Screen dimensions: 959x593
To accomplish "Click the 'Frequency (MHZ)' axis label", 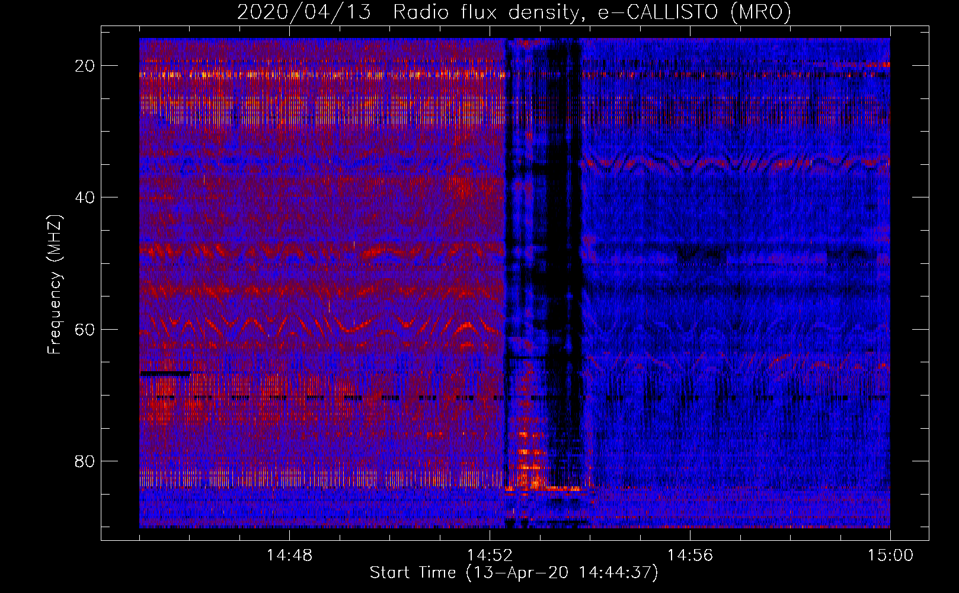I will tap(55, 285).
